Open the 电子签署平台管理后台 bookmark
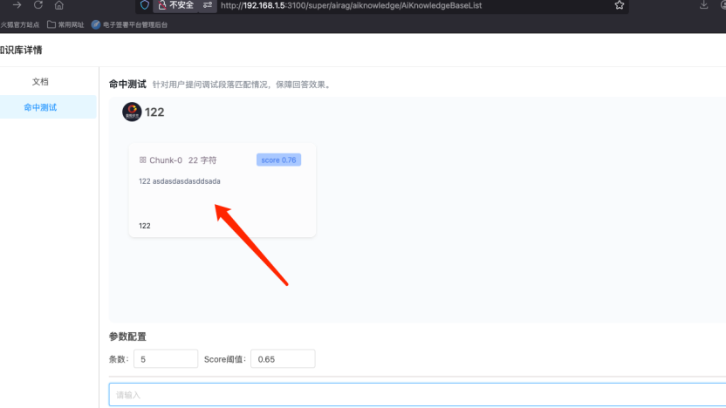Viewport: 726px width, 408px height. [129, 25]
